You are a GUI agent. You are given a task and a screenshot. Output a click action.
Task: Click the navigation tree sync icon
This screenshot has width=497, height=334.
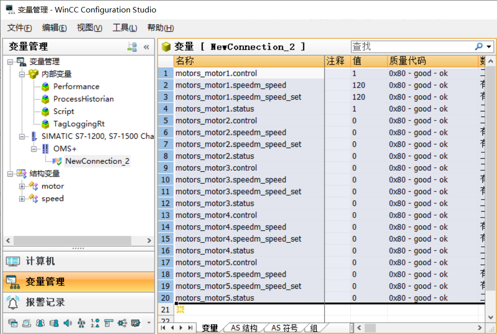click(x=132, y=47)
